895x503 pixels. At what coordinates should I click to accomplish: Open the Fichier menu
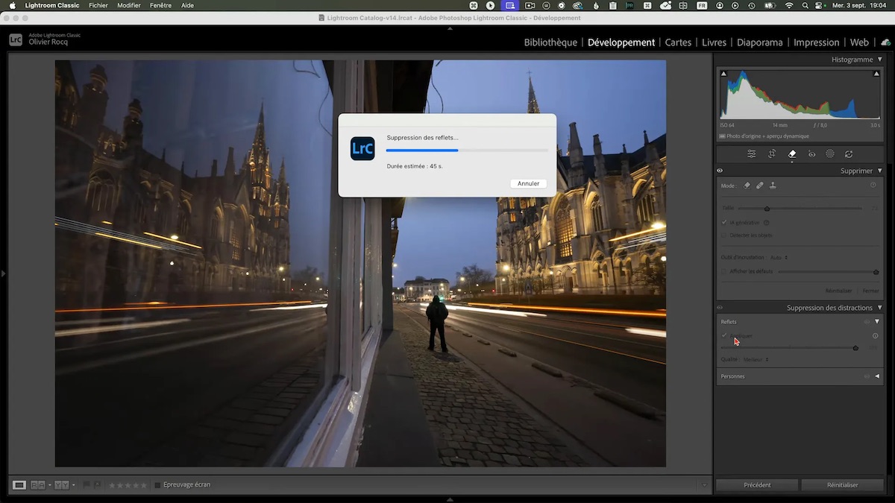click(x=98, y=5)
